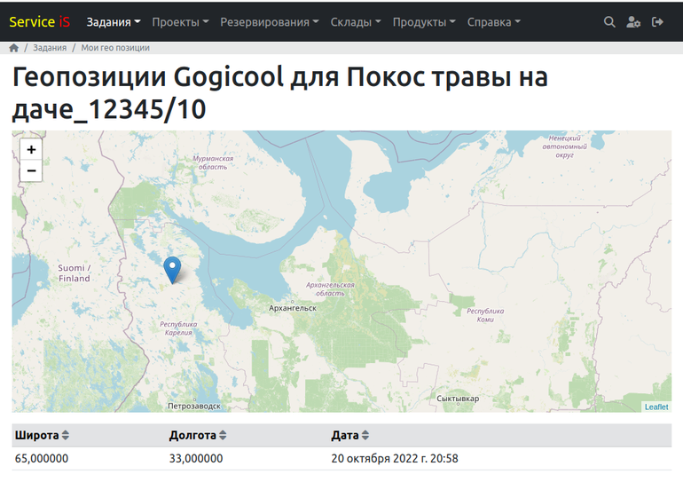
Task: Zoom in the map with plus button
Action: tap(31, 149)
